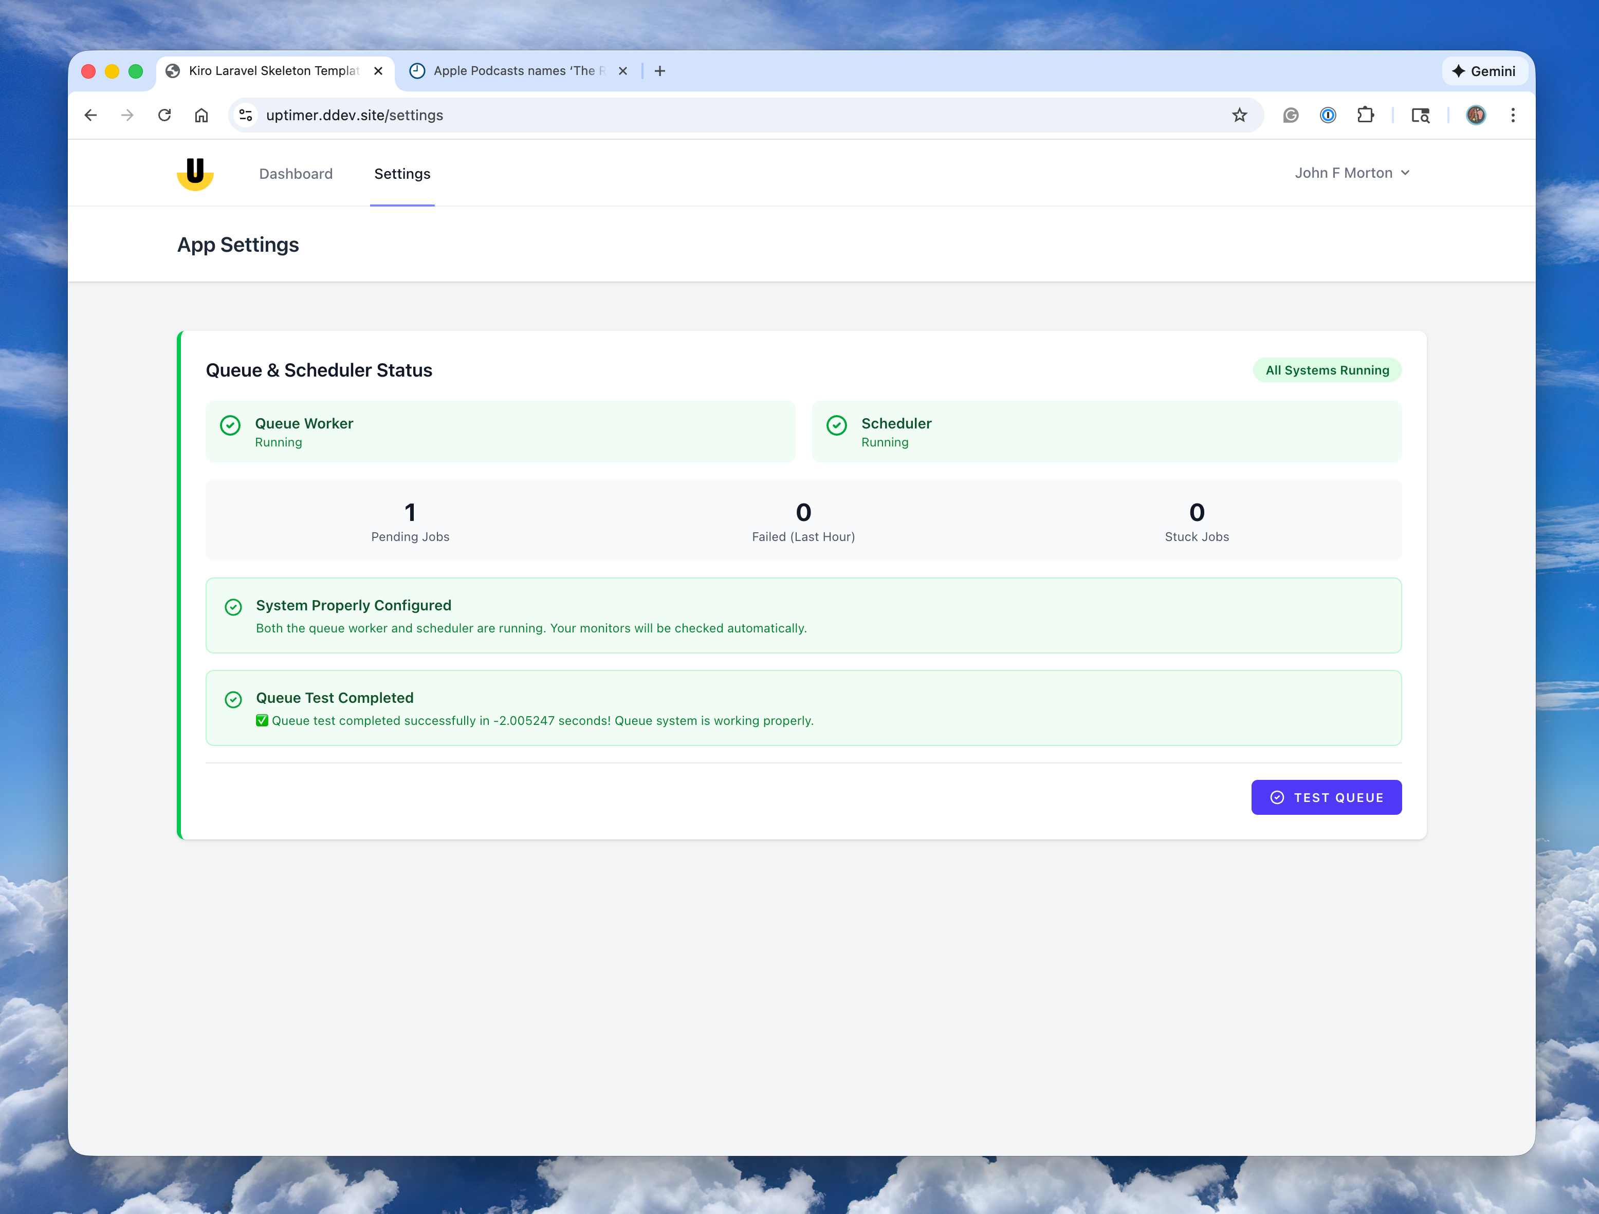The width and height of the screenshot is (1599, 1214).
Task: Open site information icon in address bar
Action: pos(246,115)
